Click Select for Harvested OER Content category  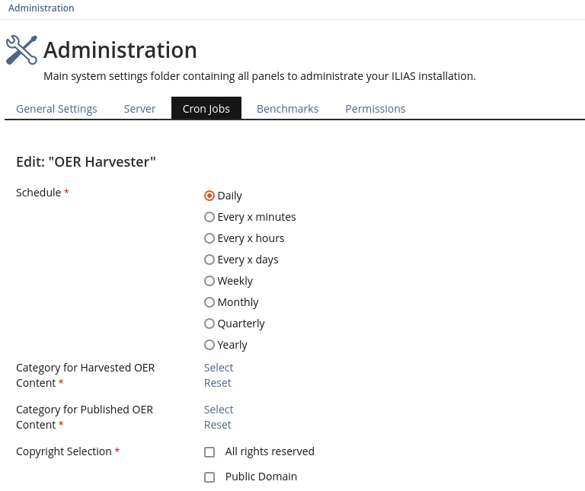coord(219,368)
